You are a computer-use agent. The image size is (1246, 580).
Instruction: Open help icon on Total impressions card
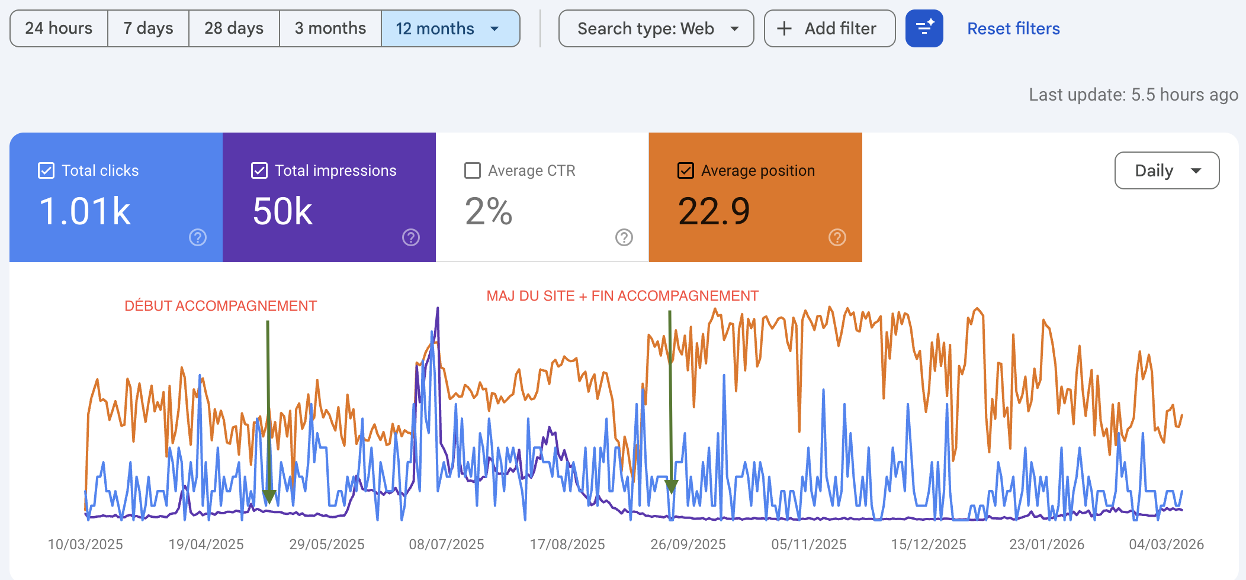[x=411, y=237]
